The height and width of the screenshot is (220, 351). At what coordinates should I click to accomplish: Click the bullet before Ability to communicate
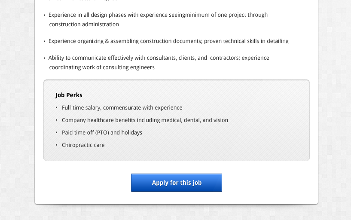click(45, 58)
